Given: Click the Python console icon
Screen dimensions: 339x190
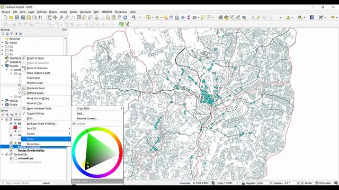Looking at the screenshot, I should pos(300,17).
